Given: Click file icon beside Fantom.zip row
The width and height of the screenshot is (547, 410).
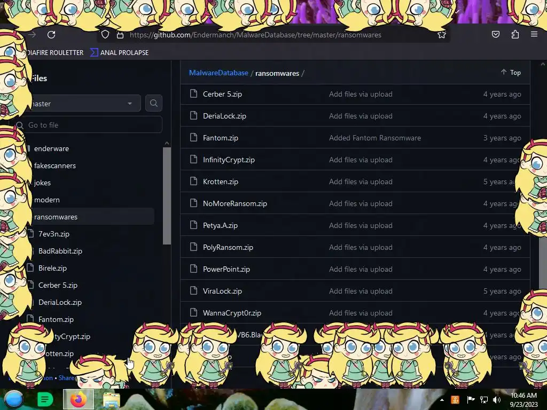Looking at the screenshot, I should coord(193,137).
